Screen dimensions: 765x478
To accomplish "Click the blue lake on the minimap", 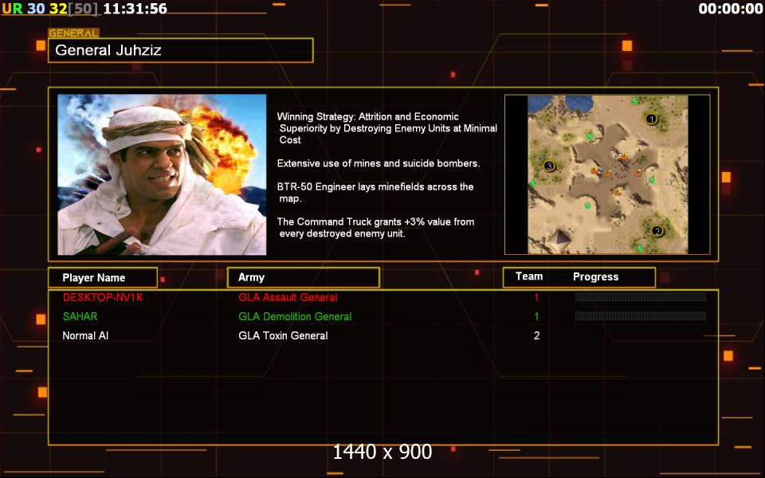I will 561,103.
